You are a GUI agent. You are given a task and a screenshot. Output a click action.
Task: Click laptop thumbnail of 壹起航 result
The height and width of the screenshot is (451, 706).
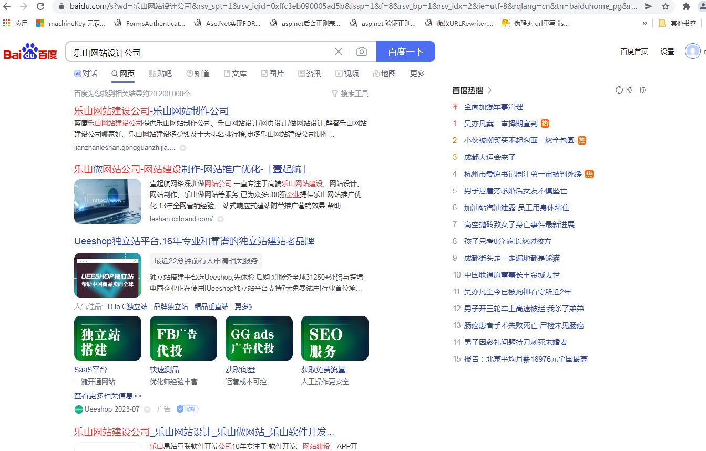click(x=108, y=201)
